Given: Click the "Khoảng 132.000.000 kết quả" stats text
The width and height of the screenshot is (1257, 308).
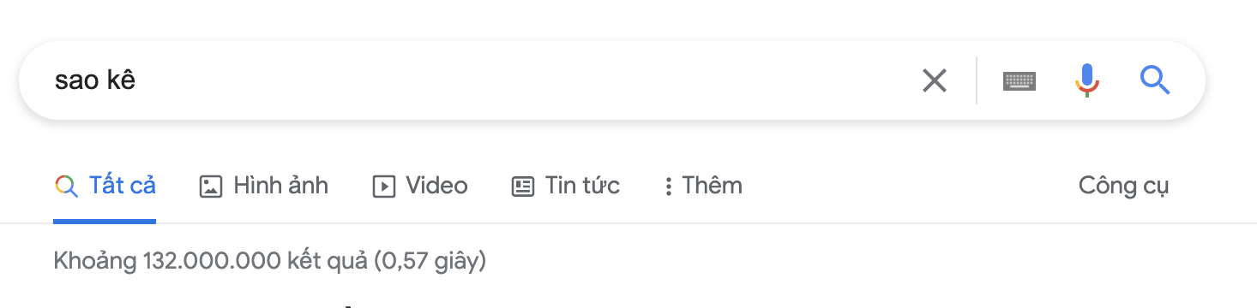Looking at the screenshot, I should (x=211, y=261).
